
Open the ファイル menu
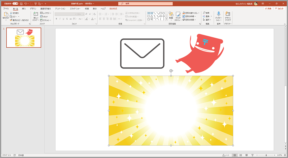click(6, 9)
